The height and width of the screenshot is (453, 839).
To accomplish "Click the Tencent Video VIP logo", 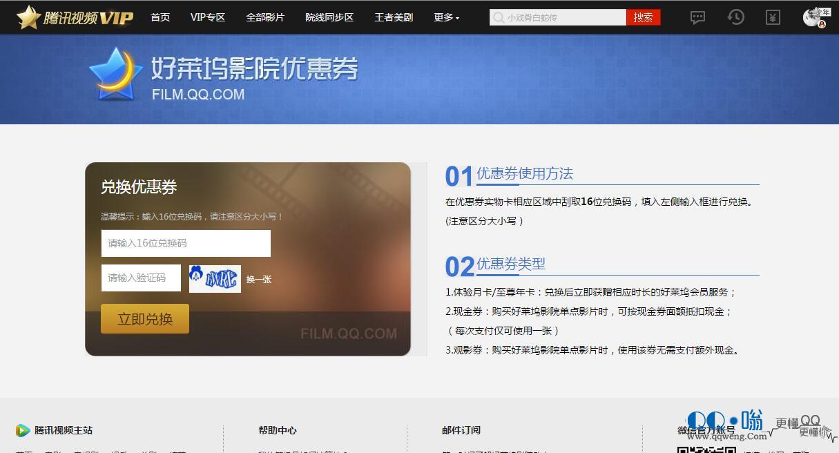I will pos(75,17).
